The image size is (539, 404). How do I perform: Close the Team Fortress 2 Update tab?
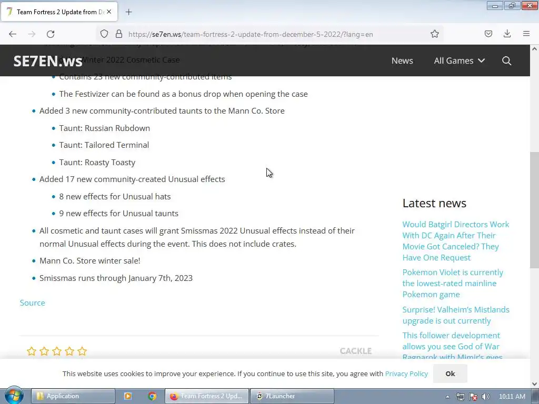tap(109, 12)
